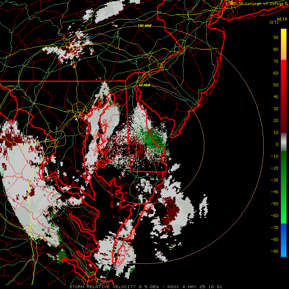This screenshot has width=289, height=289.
Task: Click the -90 value on the velocity scale
Action: point(275,251)
